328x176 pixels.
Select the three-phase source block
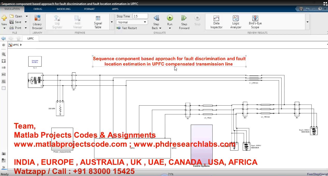pyautogui.click(x=36, y=80)
